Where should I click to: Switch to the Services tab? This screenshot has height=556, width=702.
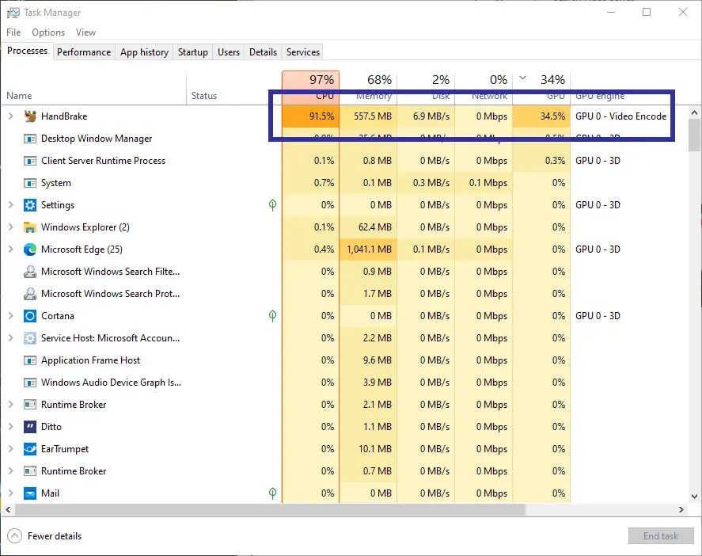pos(302,51)
